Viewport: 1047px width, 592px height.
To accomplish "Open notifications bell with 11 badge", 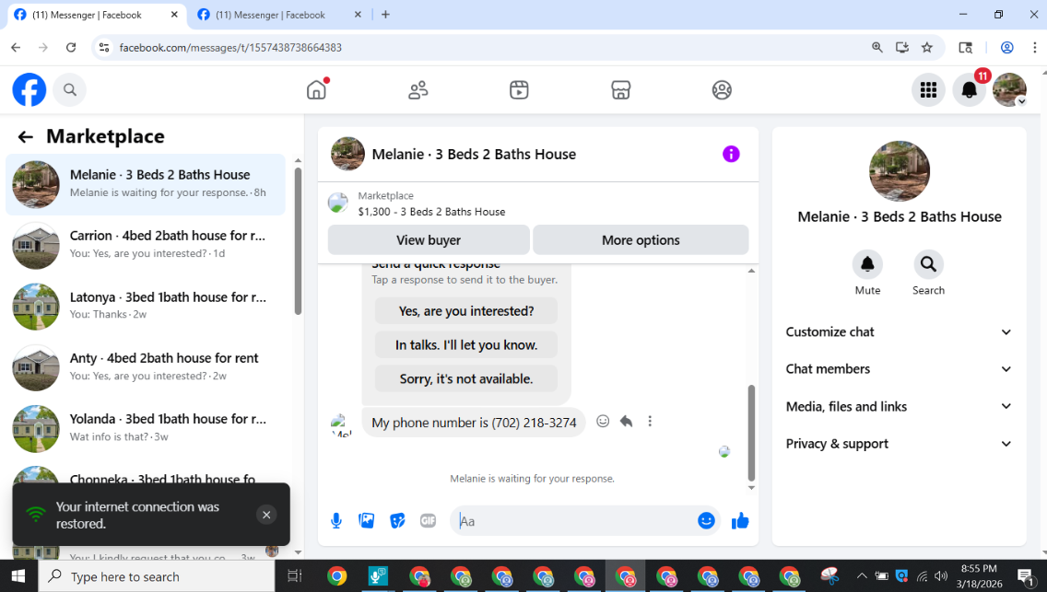I will [x=969, y=90].
